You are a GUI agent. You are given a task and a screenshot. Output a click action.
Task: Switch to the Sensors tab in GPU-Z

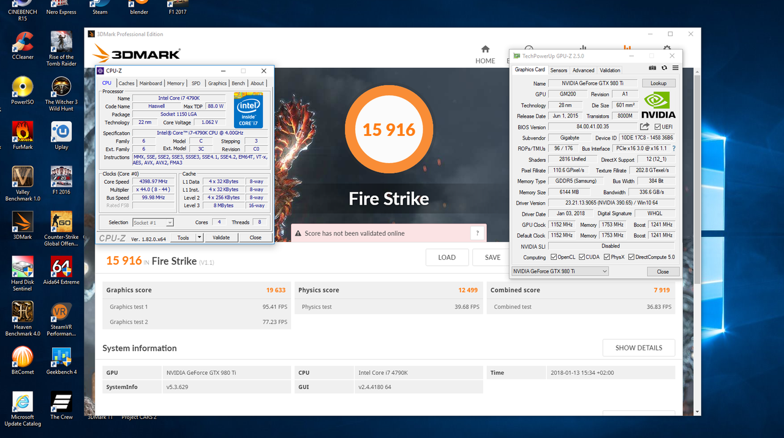(x=559, y=70)
